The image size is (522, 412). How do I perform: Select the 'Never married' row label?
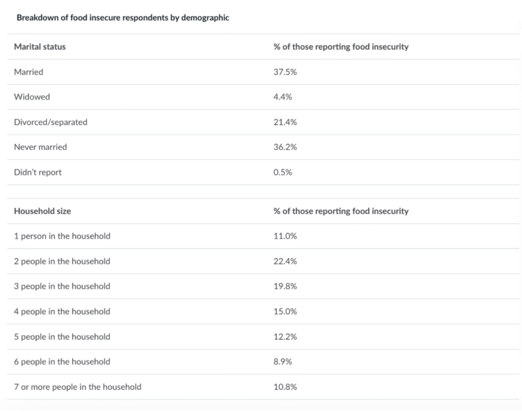[x=41, y=147]
